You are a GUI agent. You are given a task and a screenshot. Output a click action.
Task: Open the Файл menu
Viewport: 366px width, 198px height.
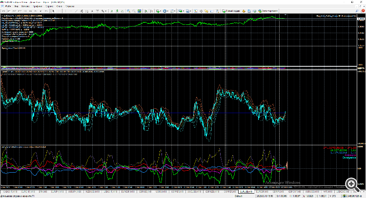click(x=9, y=6)
